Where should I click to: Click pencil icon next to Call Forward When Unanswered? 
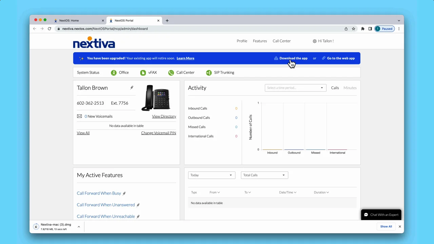click(x=138, y=205)
